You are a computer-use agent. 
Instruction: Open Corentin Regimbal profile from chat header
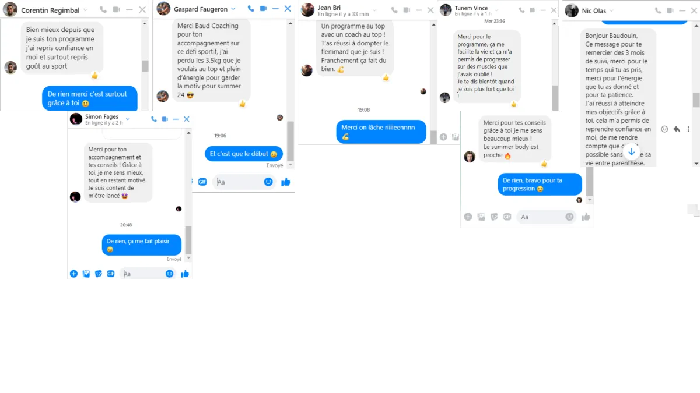pyautogui.click(x=10, y=10)
